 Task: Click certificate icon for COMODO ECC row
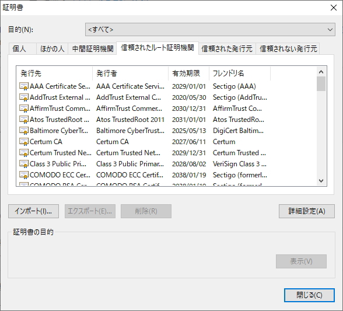click(x=24, y=175)
